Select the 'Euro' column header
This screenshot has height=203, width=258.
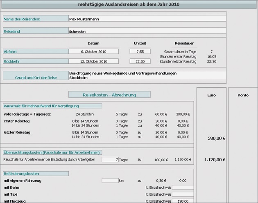pyautogui.click(x=211, y=95)
